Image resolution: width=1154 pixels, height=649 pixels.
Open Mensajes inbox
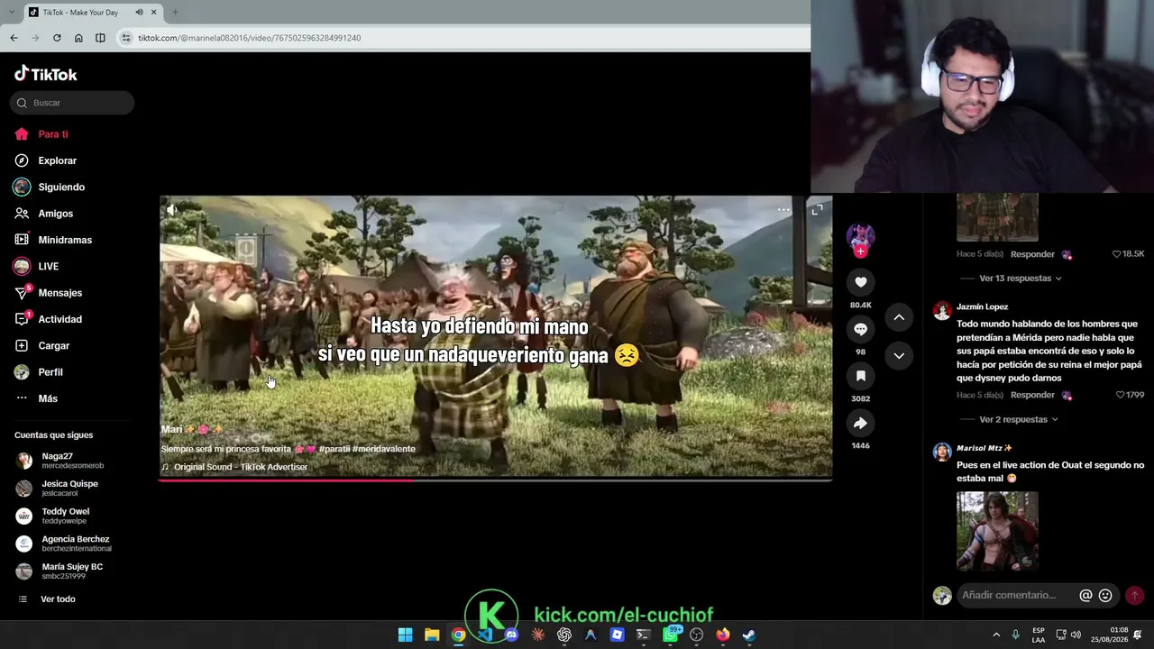click(x=60, y=293)
